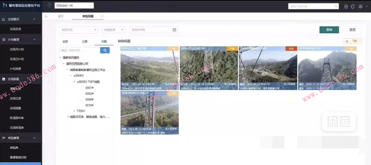Focus the top header search box
Screen dimensions: 371x165
click(x=313, y=6)
